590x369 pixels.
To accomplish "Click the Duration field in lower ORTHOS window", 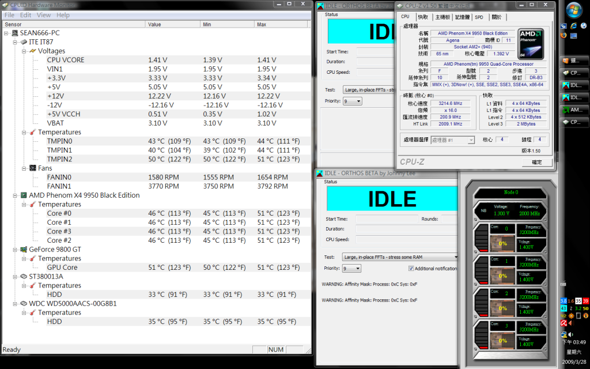I will [407, 229].
